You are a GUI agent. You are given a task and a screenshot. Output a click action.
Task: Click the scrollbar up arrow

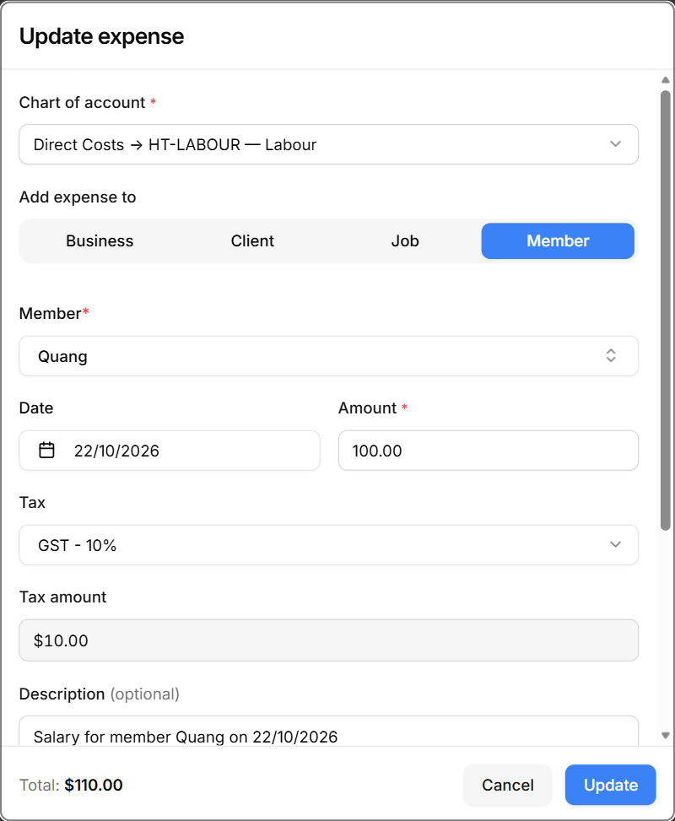tap(666, 80)
